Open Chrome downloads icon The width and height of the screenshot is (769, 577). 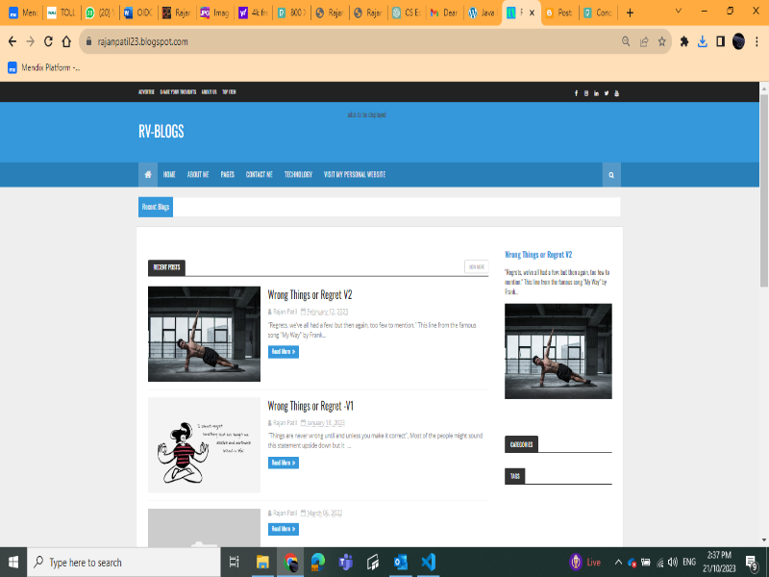pos(703,41)
